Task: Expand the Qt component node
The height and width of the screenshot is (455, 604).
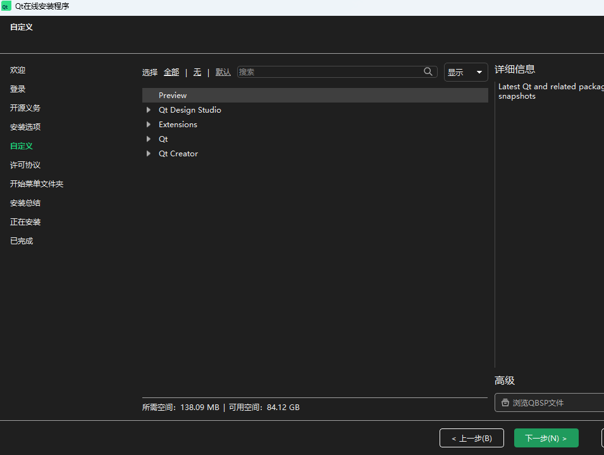Action: pyautogui.click(x=148, y=139)
